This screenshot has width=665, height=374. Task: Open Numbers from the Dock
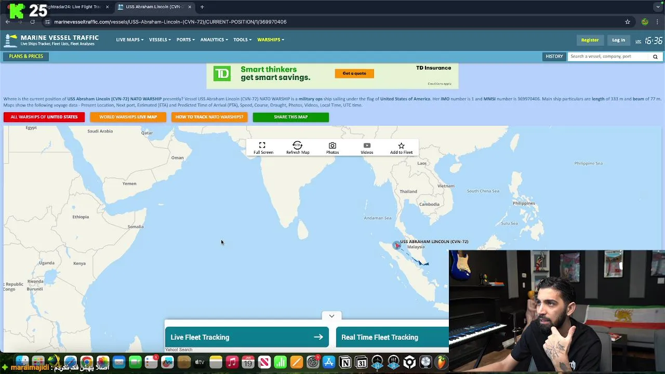pyautogui.click(x=280, y=362)
